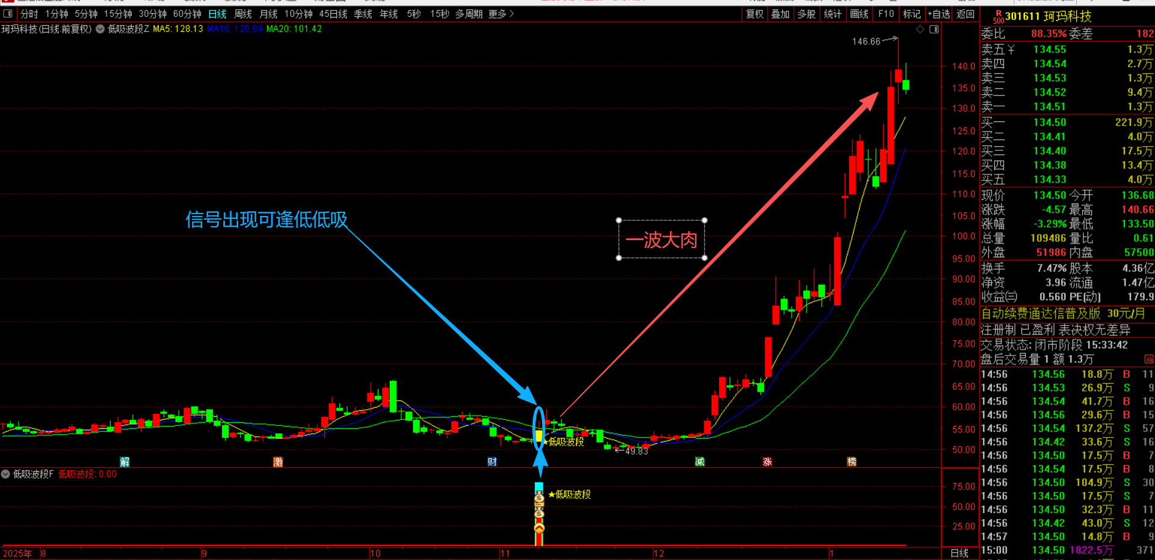Click the MA20: 101.42 indicator label
The image size is (1155, 560).
pos(294,29)
